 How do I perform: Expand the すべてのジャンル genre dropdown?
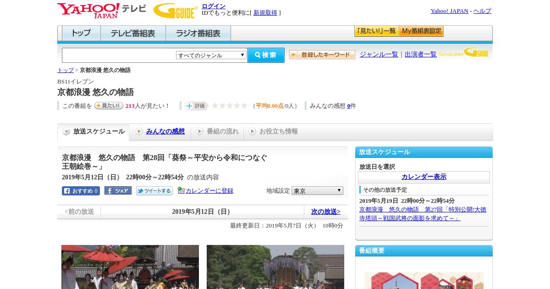[x=211, y=55]
